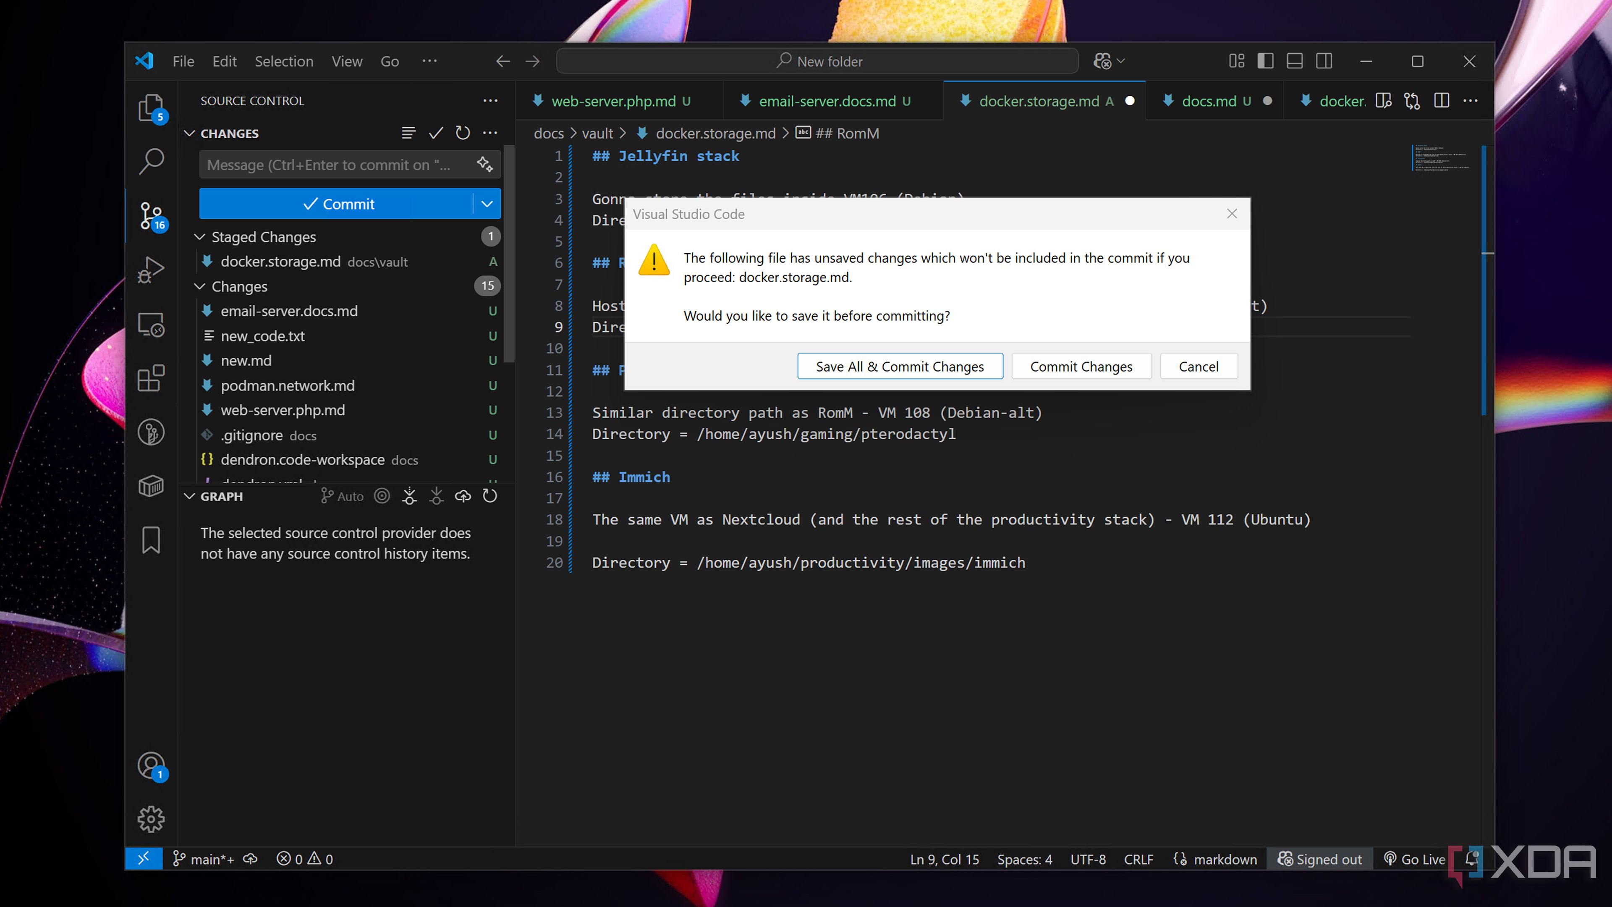The image size is (1612, 907).
Task: Toggle Secondary Side Bar layout button
Action: (1324, 61)
